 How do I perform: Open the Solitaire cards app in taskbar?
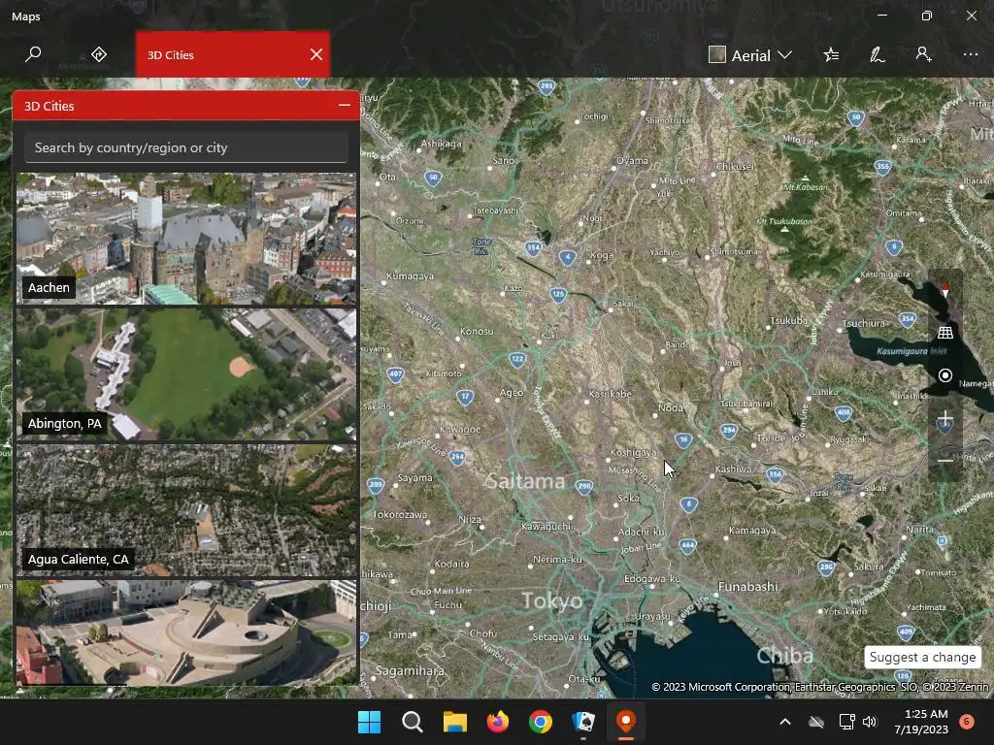click(x=583, y=722)
